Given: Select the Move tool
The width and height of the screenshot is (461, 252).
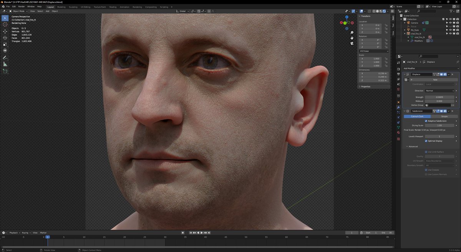Looking at the screenshot, I should [5, 31].
